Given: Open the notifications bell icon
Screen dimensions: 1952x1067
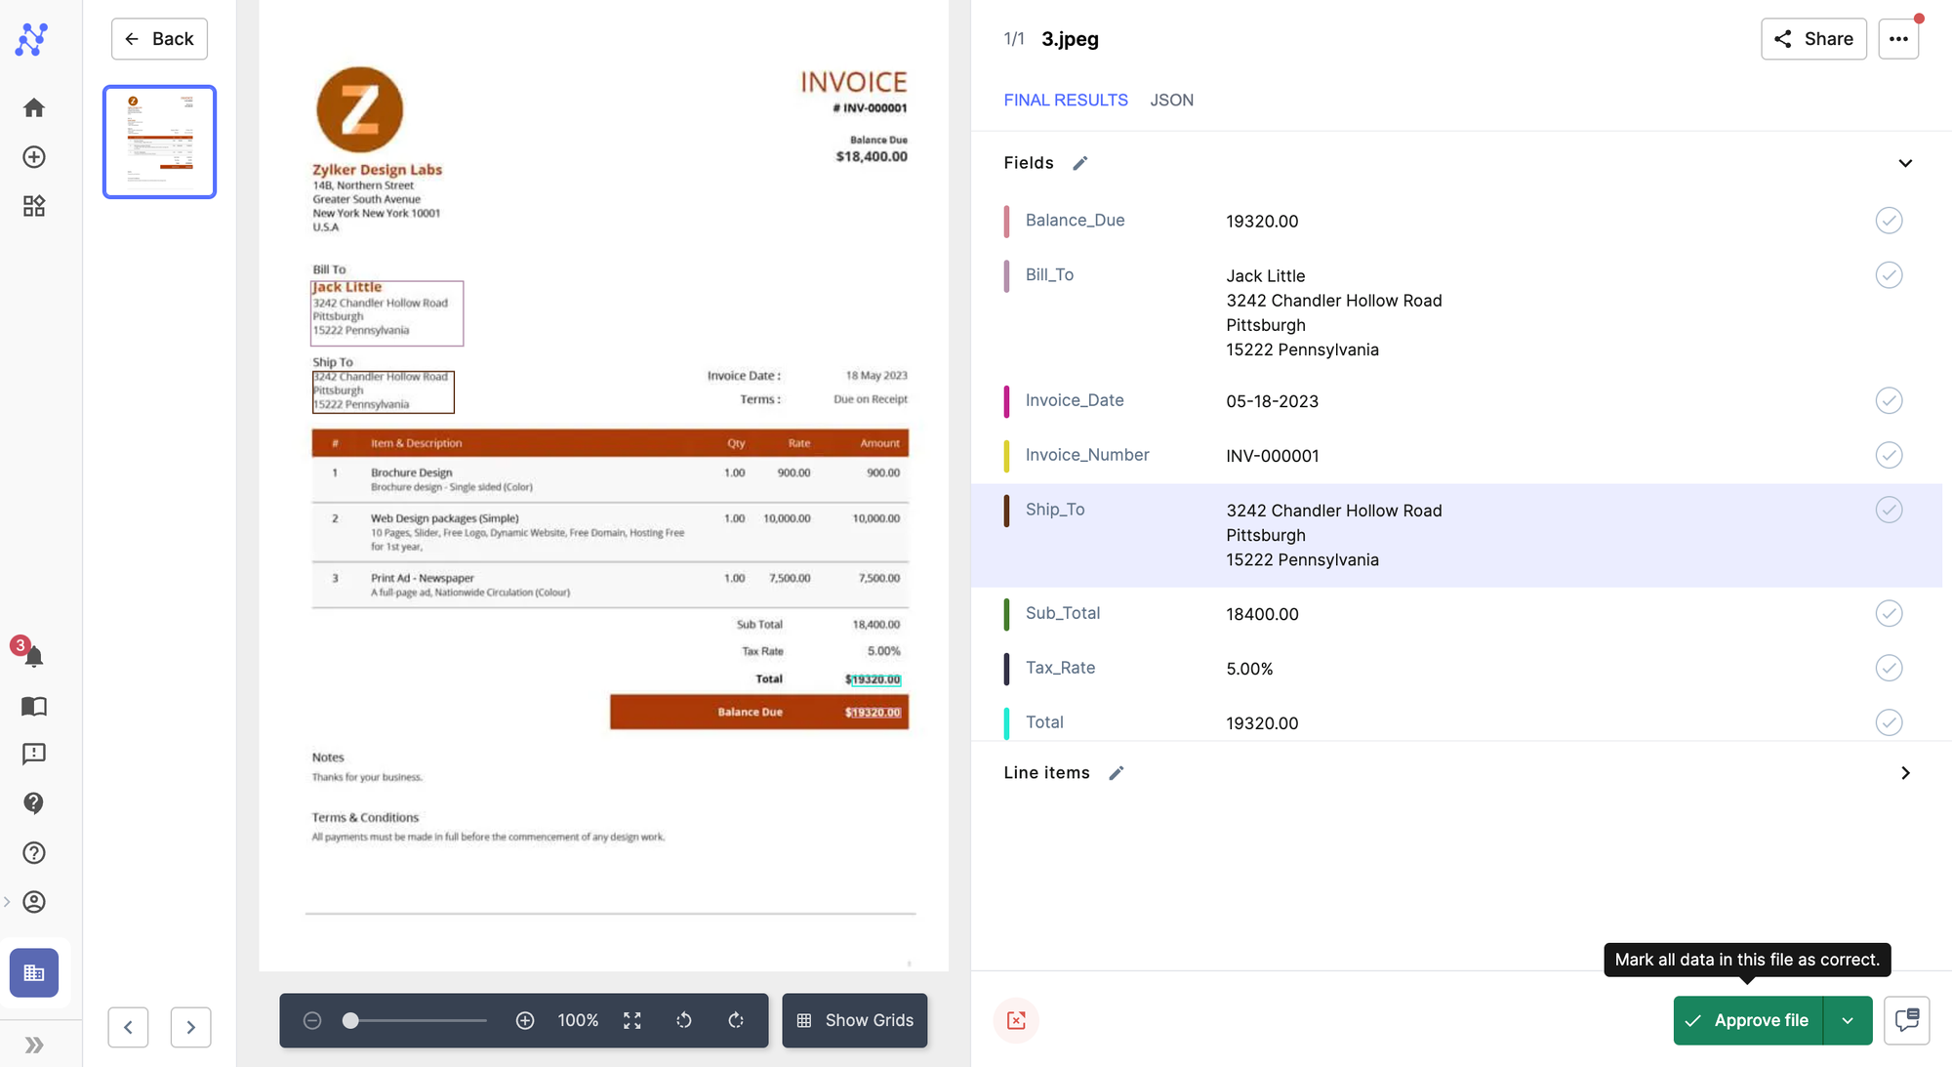Looking at the screenshot, I should pos(33,656).
